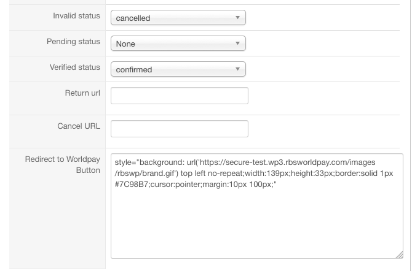Expand the Pending status dropdown showing None

172,44
